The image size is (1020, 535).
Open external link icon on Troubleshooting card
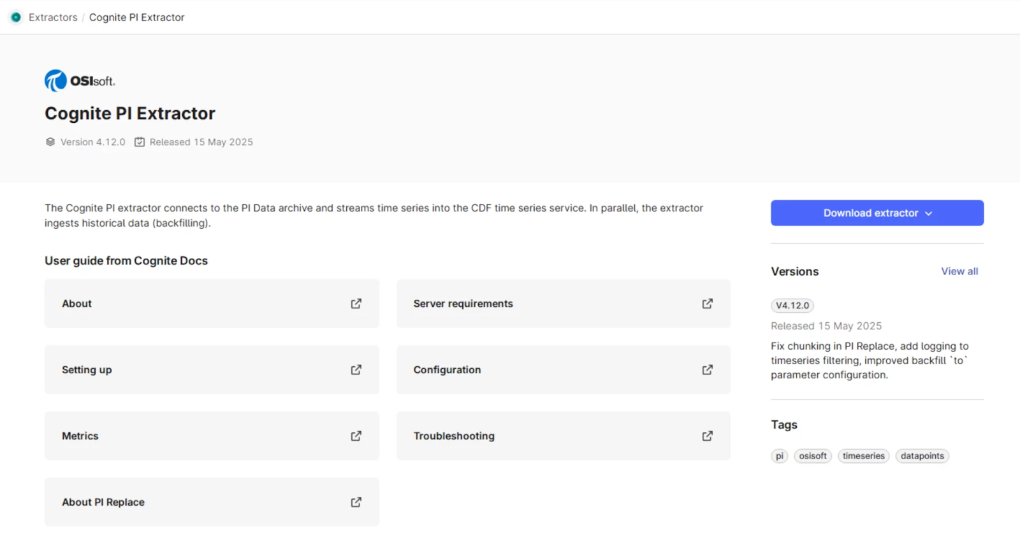coord(708,436)
